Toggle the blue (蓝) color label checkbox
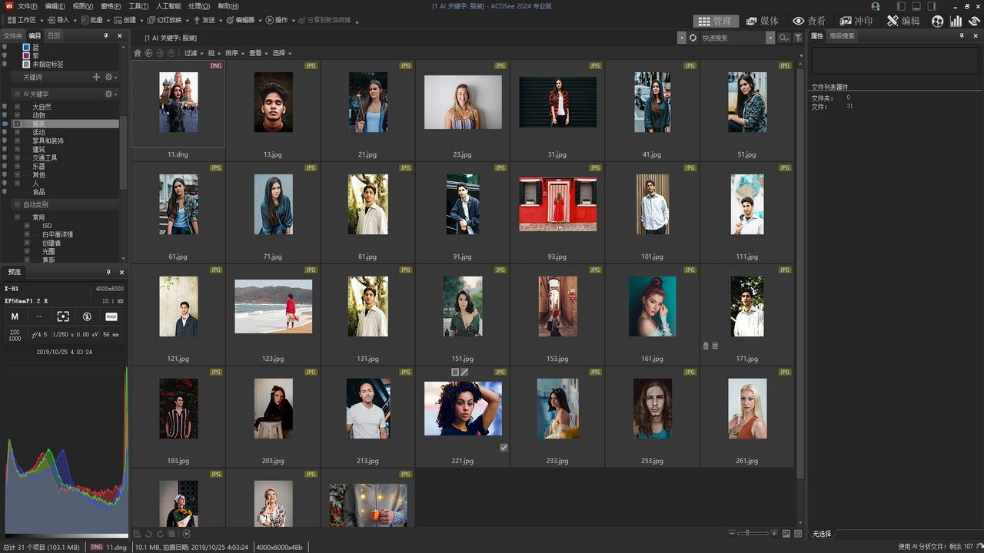Viewport: 984px width, 553px height. 26,48
